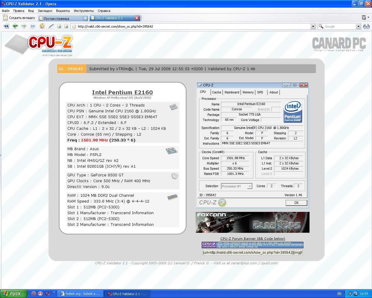This screenshot has width=372, height=298.
Task: Open the Правка menu
Action: 19,11
